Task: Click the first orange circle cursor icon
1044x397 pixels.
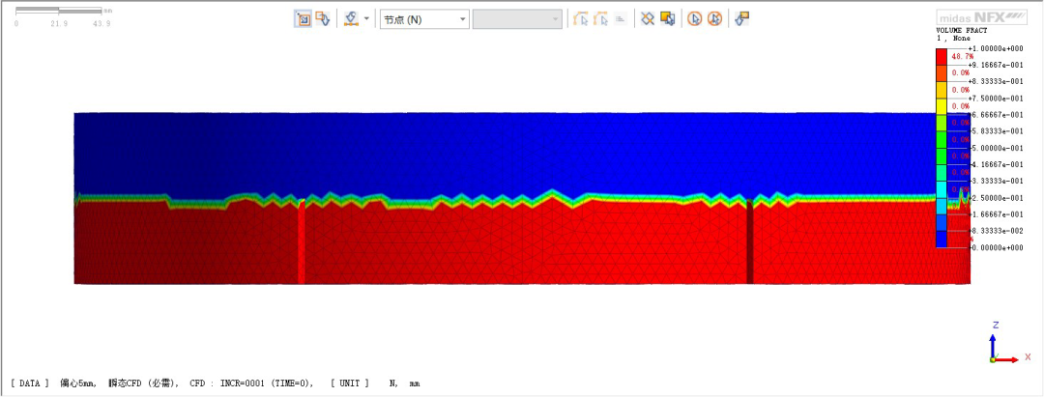Action: point(694,18)
